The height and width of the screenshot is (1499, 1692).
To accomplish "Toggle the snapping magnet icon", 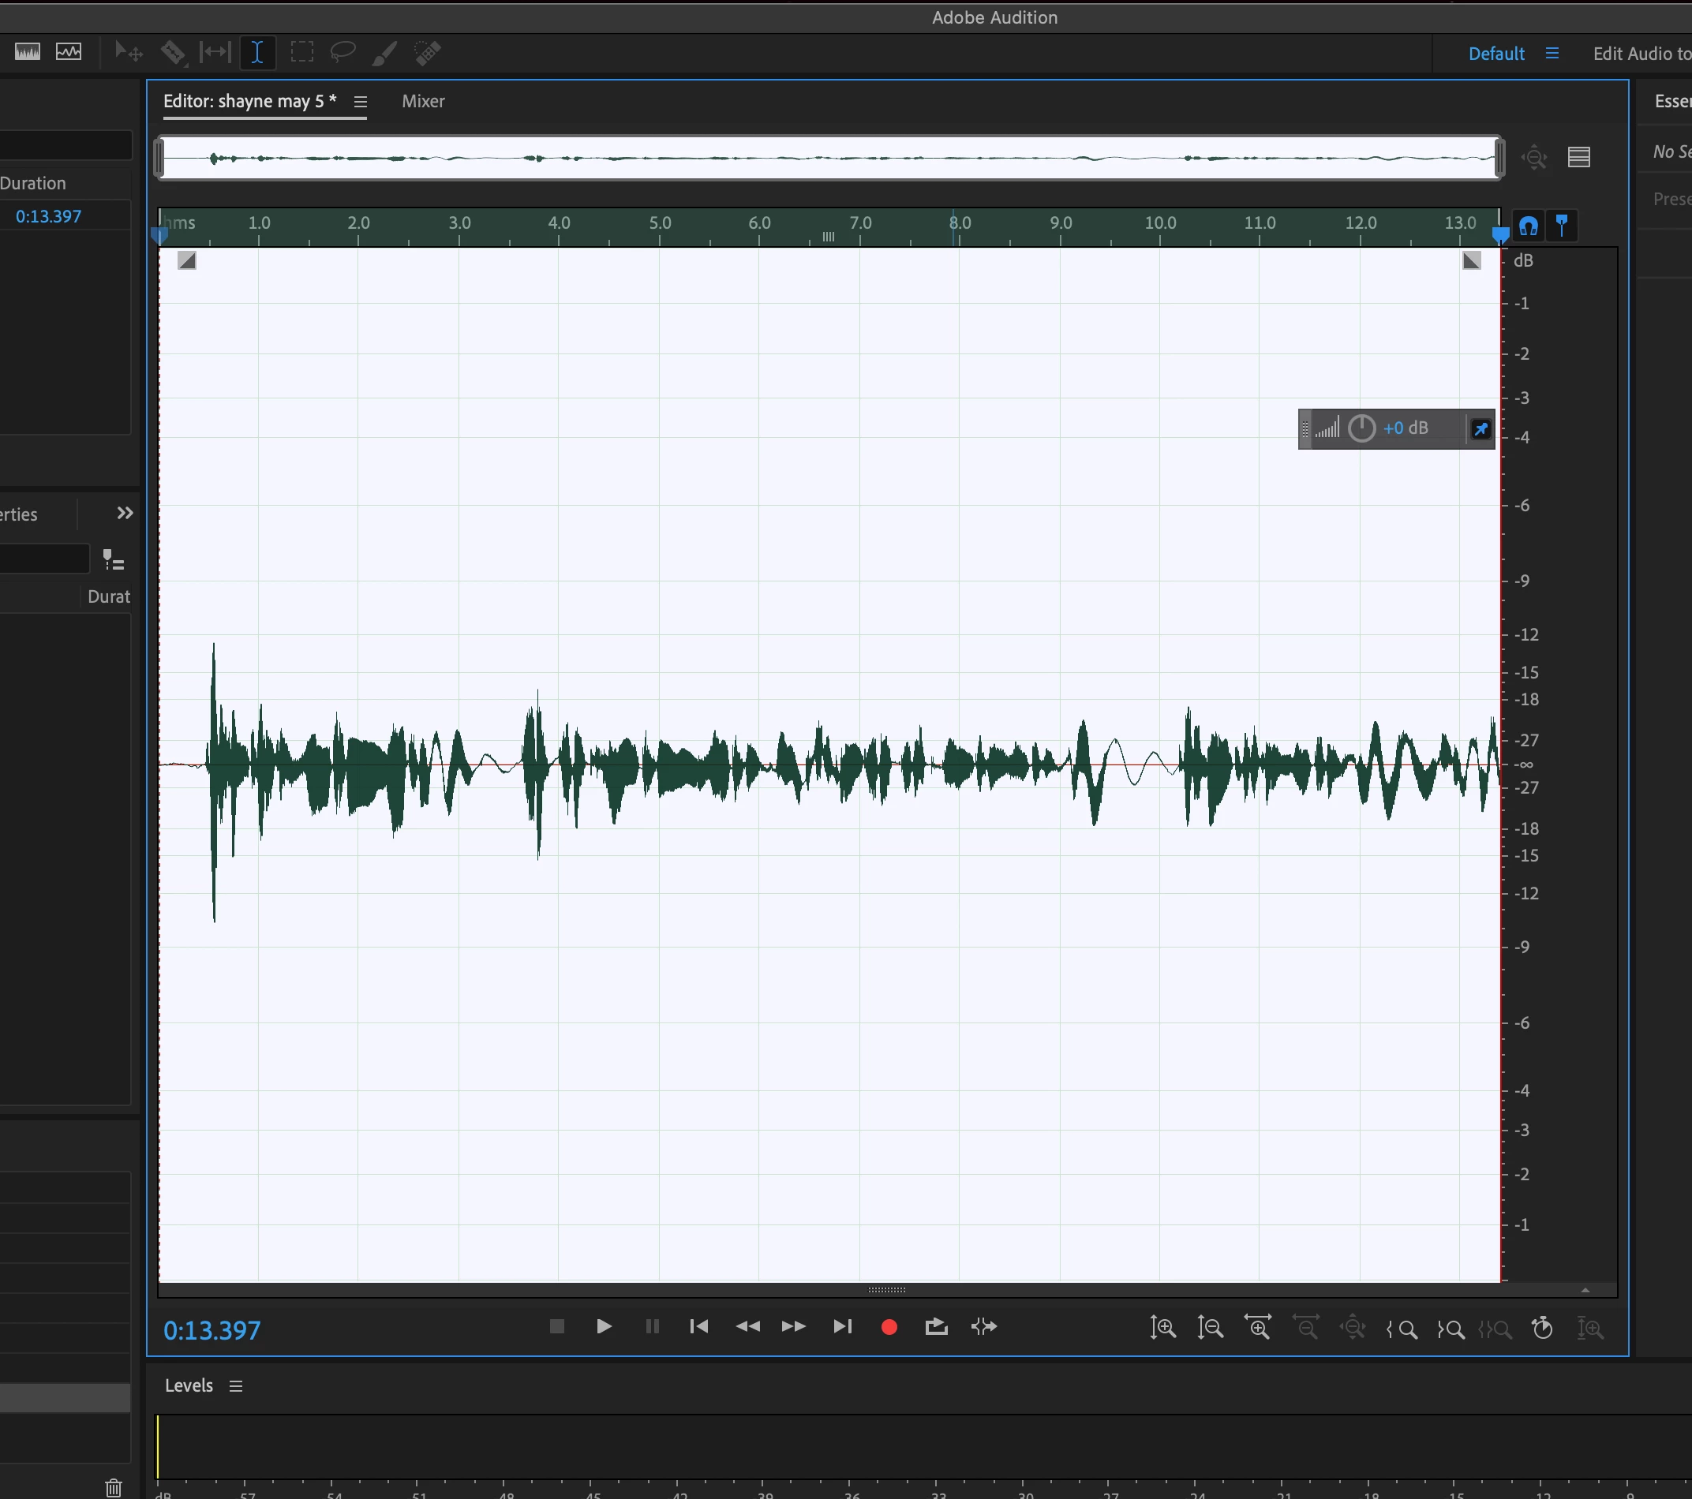I will 1528,226.
